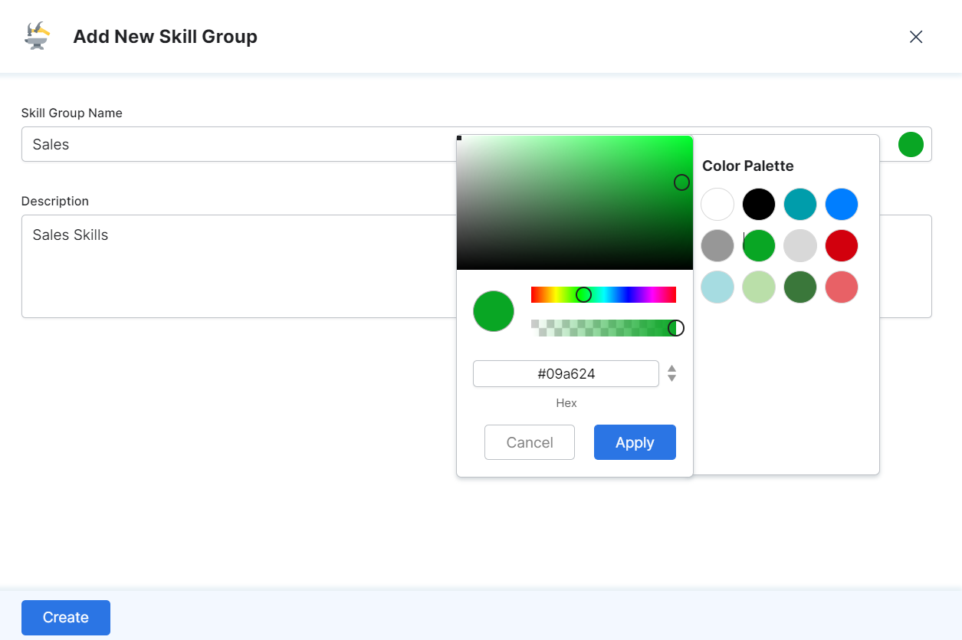This screenshot has width=962, height=640.
Task: Click the hex value input field
Action: [x=566, y=373]
